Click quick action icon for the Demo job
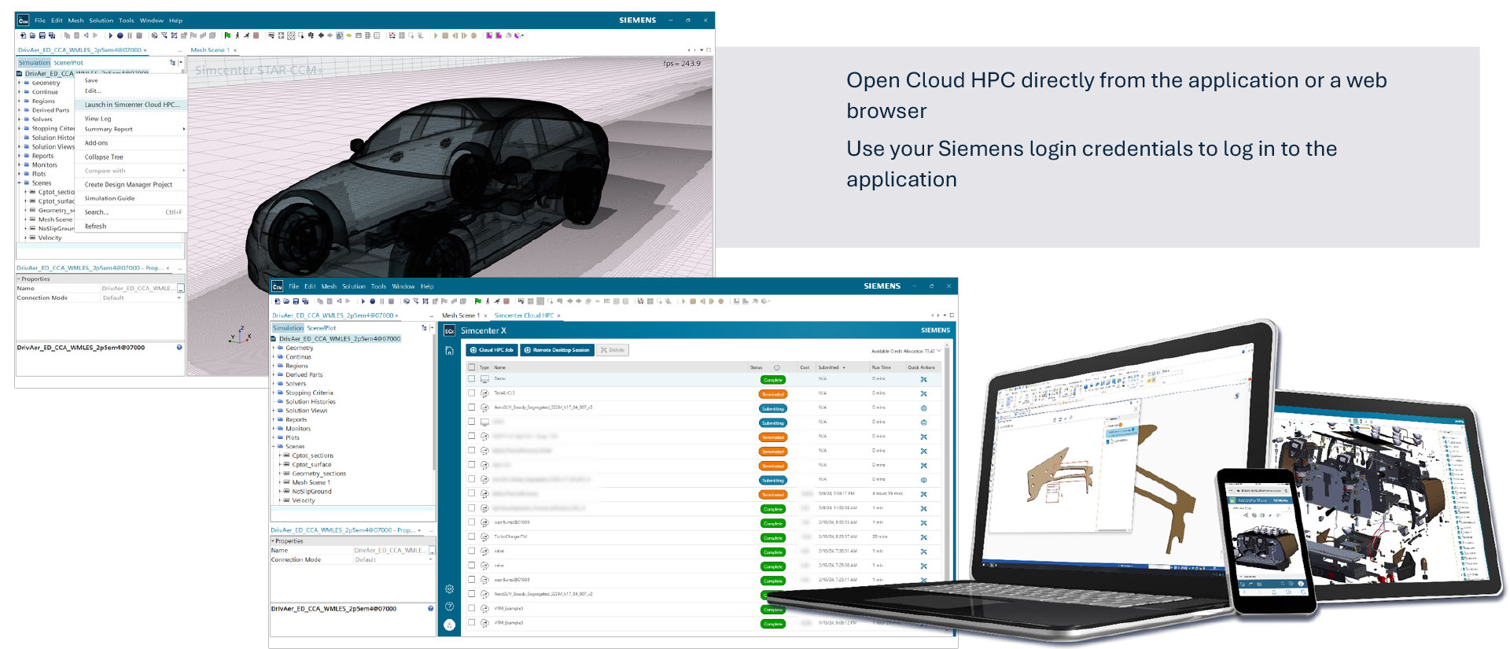1510x649 pixels. (x=923, y=380)
